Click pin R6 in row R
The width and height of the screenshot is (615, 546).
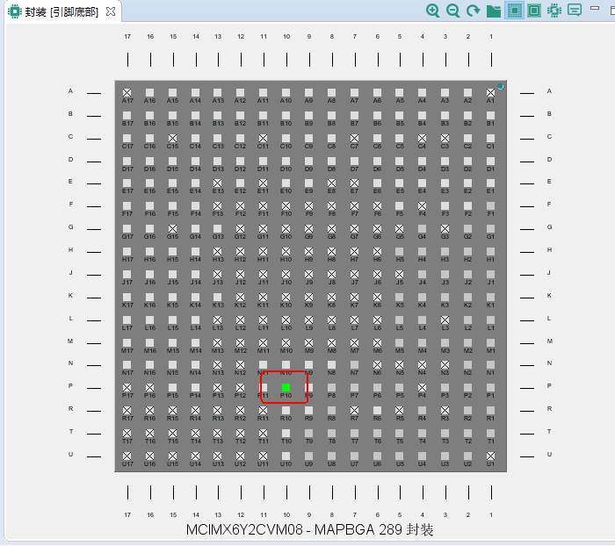click(x=377, y=411)
